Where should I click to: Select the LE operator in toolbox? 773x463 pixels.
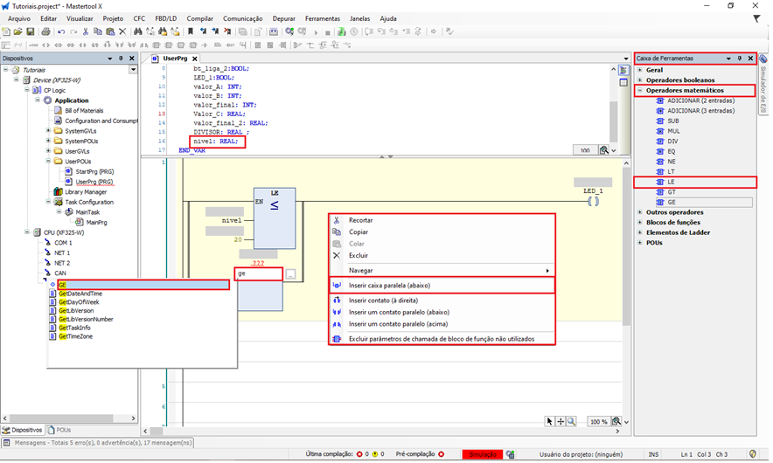pyautogui.click(x=672, y=182)
